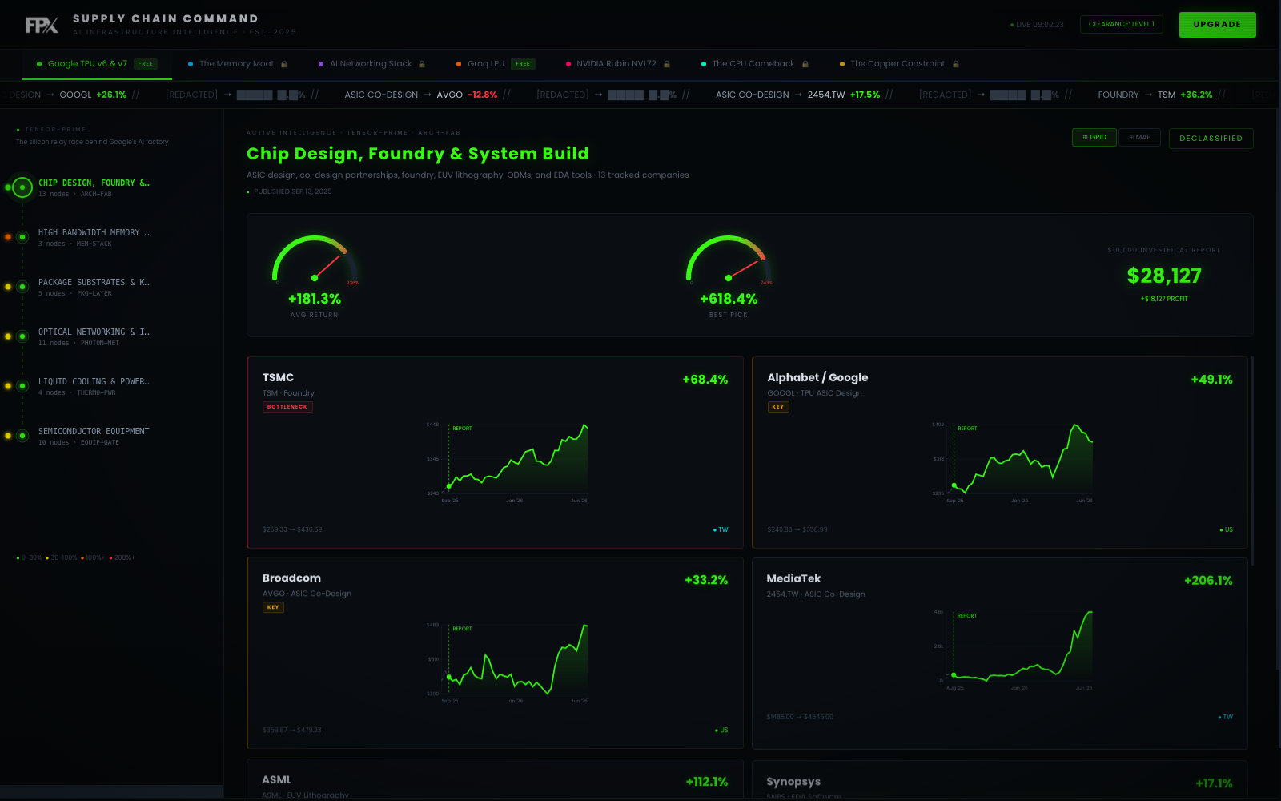Click the $28,127 invested value
The width and height of the screenshot is (1281, 801).
click(x=1164, y=276)
